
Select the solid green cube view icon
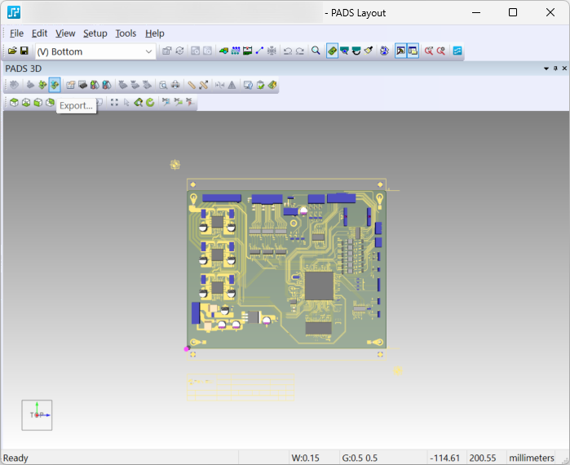coord(38,103)
